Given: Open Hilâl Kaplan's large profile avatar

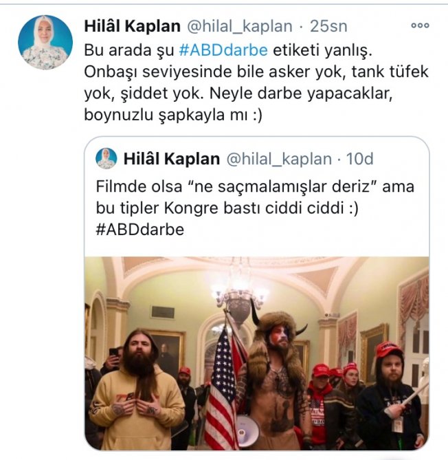Looking at the screenshot, I should (45, 42).
